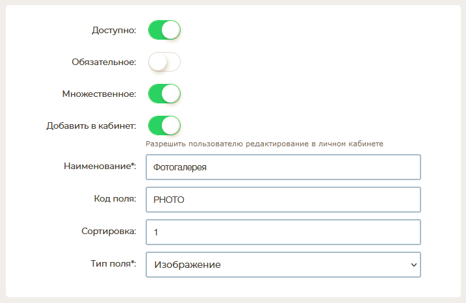Click the Множественное label text
466x303 pixels.
click(x=97, y=94)
